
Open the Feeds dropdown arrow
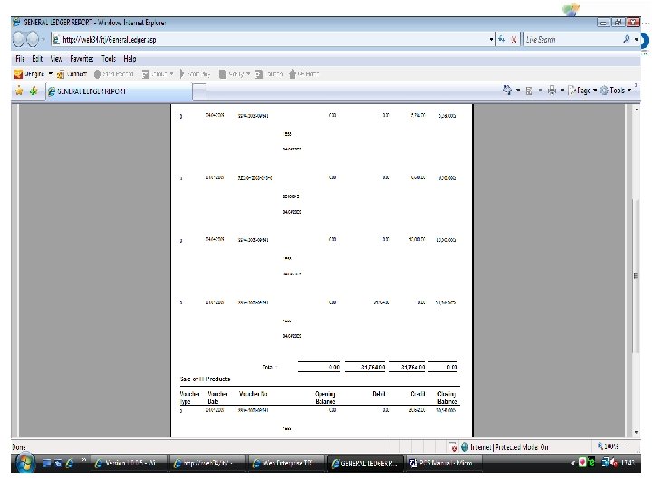pos(540,91)
